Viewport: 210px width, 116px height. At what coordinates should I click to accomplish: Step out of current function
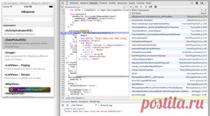146,7
